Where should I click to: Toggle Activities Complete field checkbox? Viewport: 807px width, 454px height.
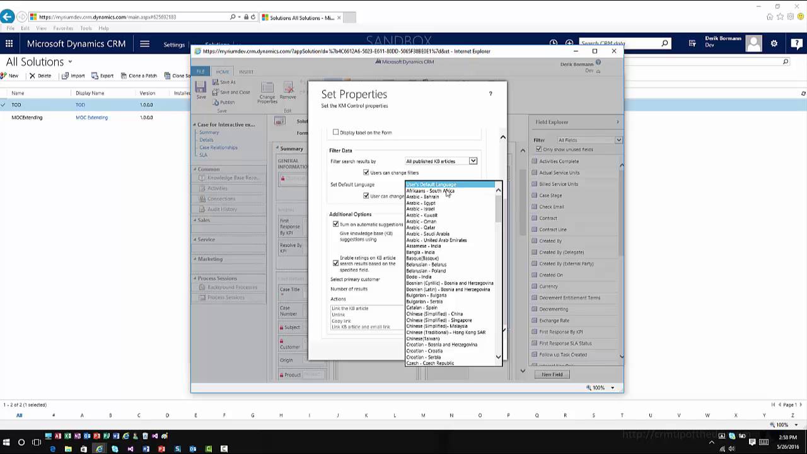click(535, 161)
